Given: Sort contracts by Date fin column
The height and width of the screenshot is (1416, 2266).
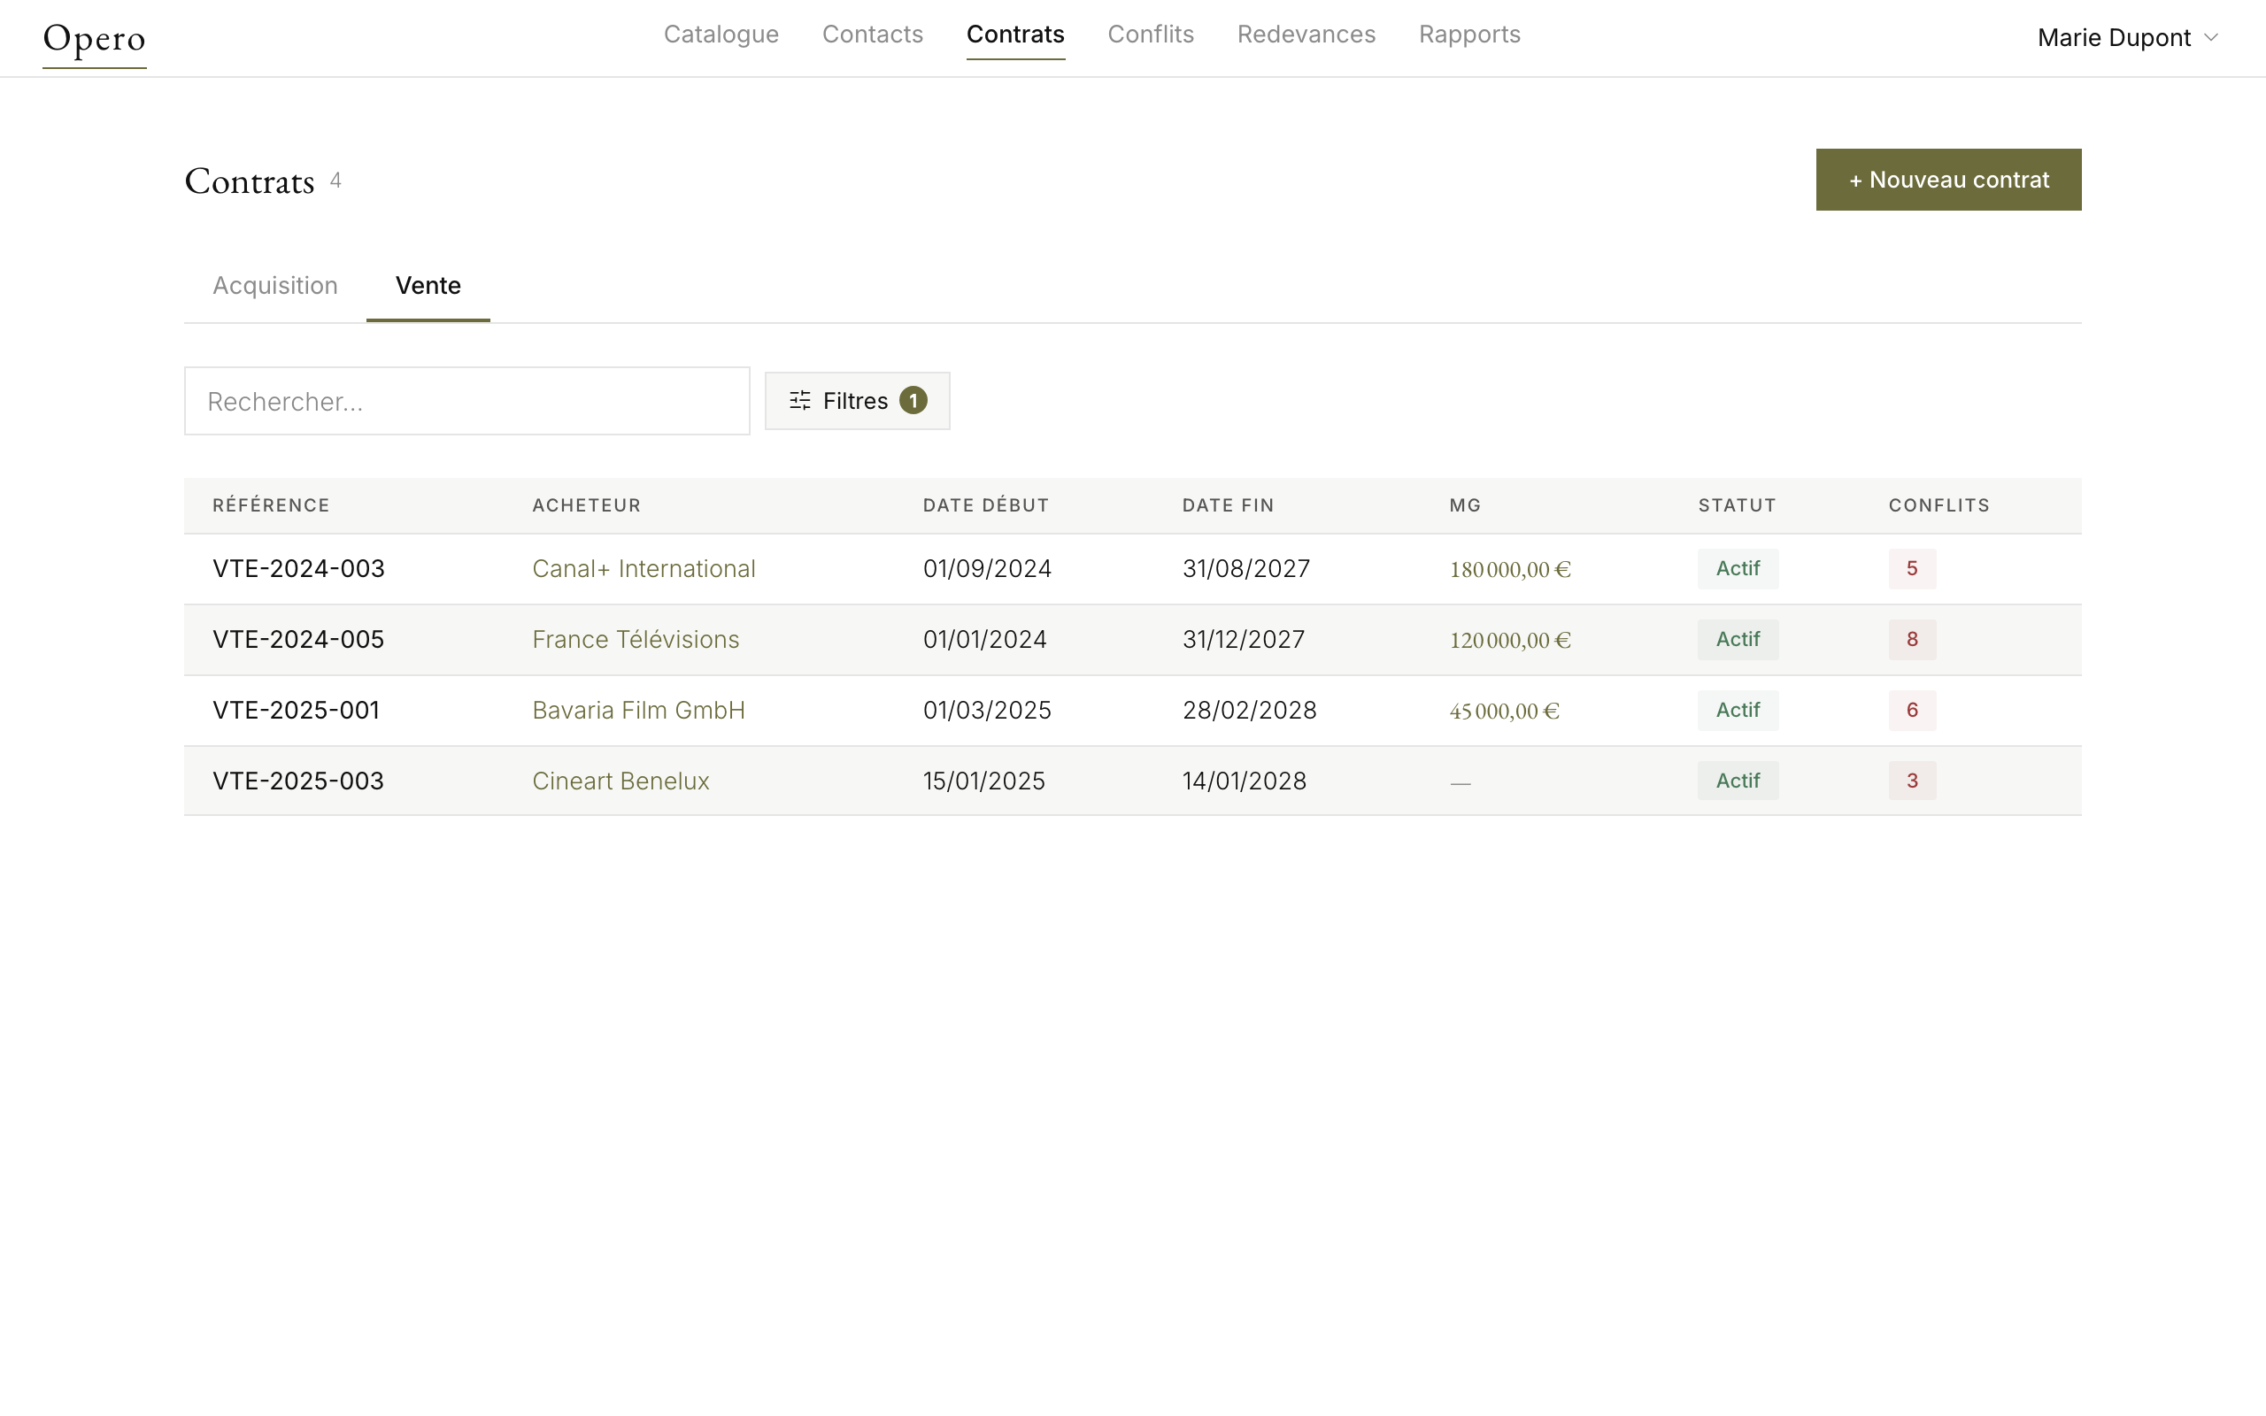Looking at the screenshot, I should pyautogui.click(x=1228, y=504).
